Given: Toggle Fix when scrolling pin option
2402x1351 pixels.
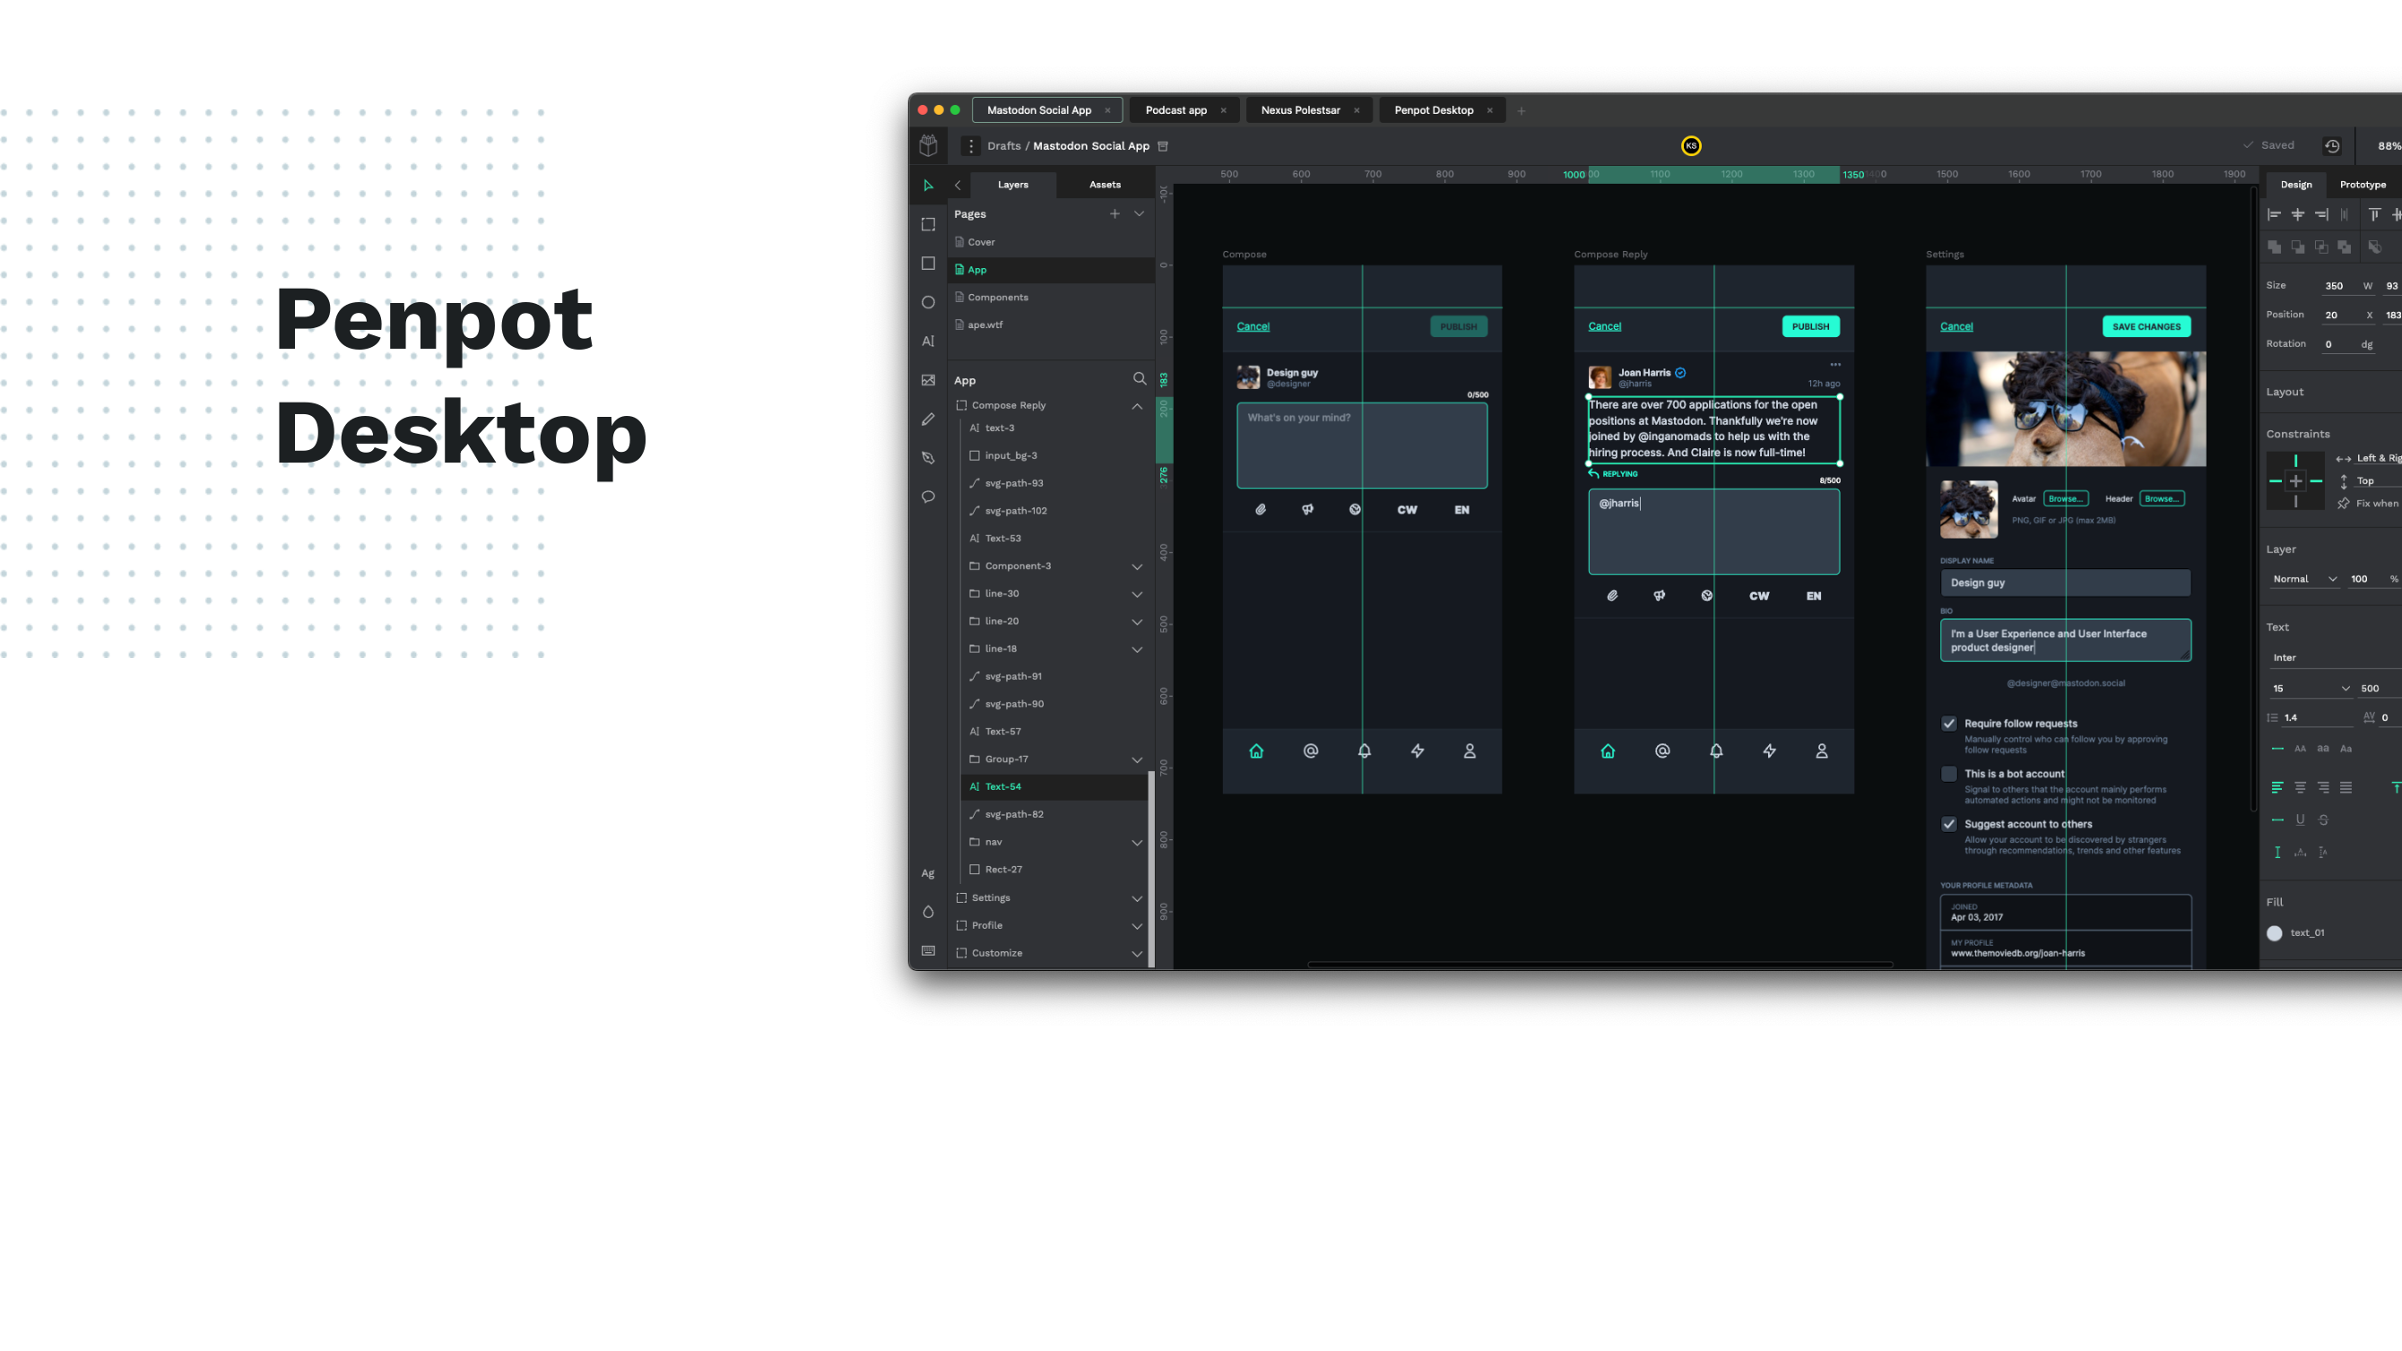Looking at the screenshot, I should [2343, 504].
